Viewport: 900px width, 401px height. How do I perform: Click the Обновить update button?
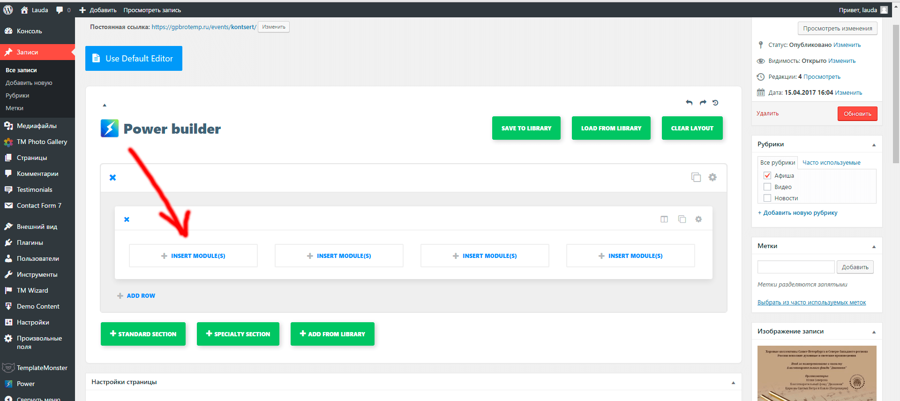pyautogui.click(x=857, y=113)
